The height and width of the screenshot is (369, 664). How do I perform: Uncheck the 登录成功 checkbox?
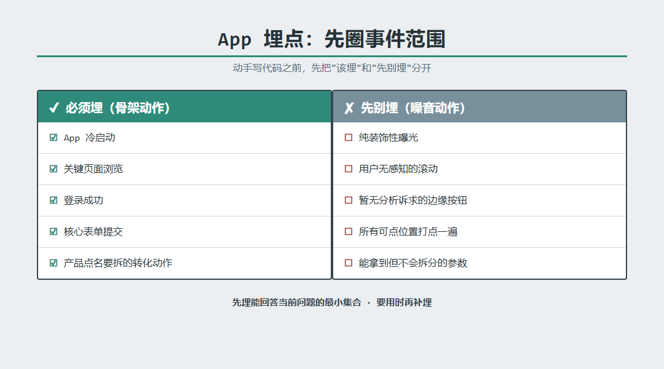coord(53,200)
